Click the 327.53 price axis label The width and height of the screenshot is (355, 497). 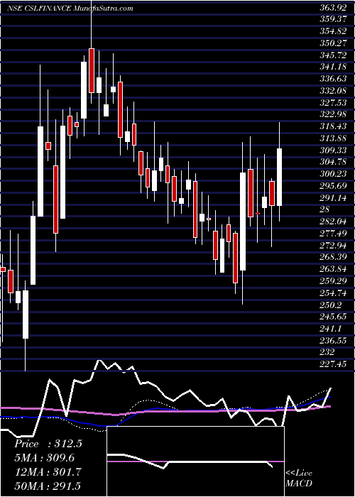point(332,103)
